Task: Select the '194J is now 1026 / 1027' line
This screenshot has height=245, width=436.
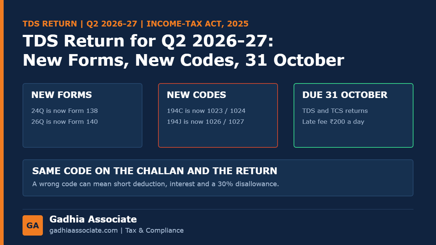Action: 205,122
